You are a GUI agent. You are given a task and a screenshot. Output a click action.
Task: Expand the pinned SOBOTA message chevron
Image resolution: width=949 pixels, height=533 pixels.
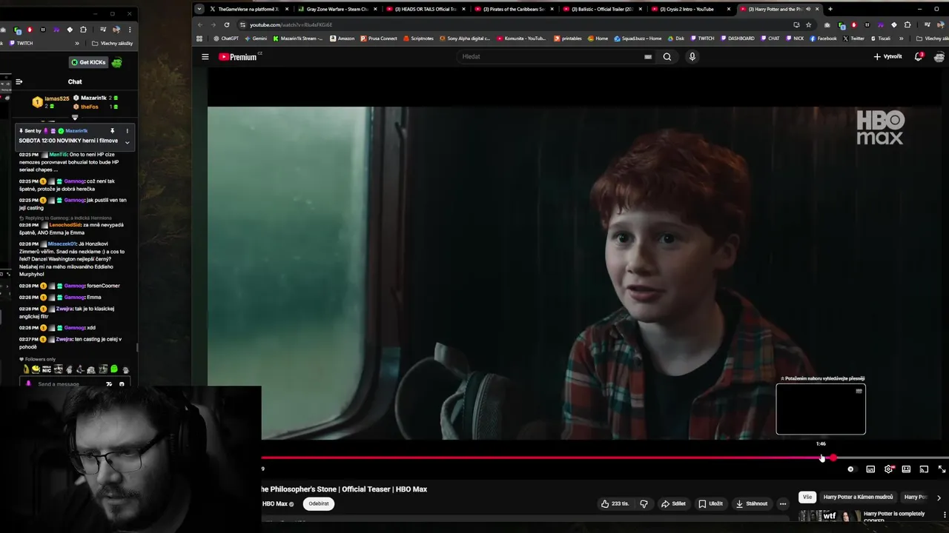click(x=127, y=142)
